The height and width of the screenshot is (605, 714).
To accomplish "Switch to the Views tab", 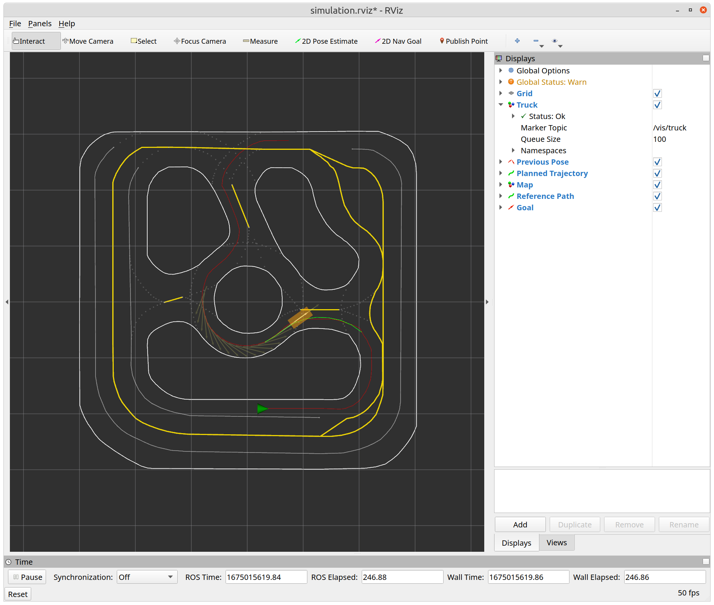I will click(x=556, y=543).
